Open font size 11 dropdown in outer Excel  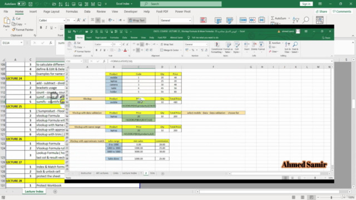point(74,21)
